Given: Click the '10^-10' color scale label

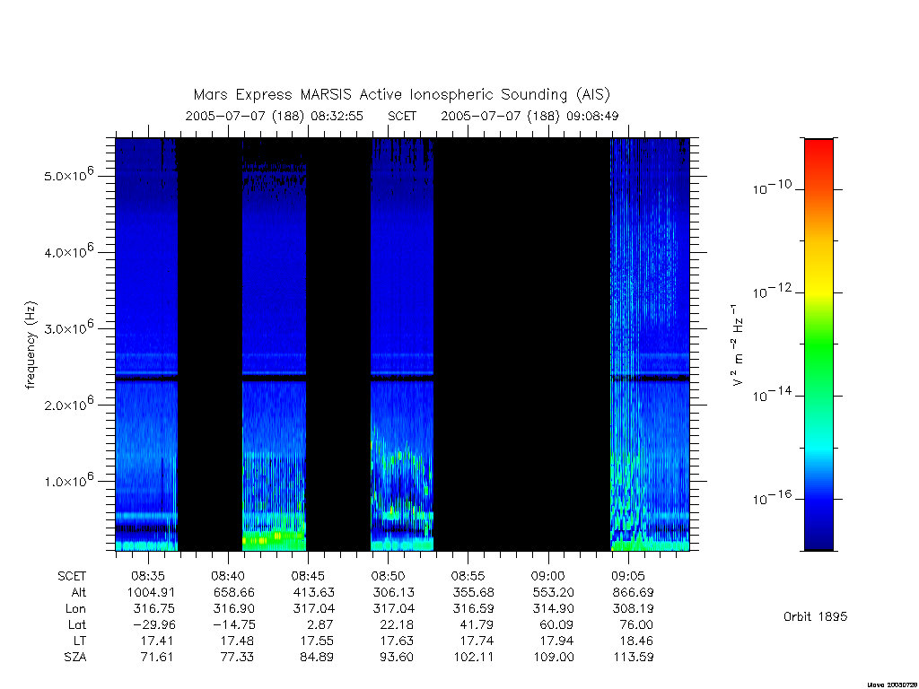Looking at the screenshot, I should click(x=772, y=188).
